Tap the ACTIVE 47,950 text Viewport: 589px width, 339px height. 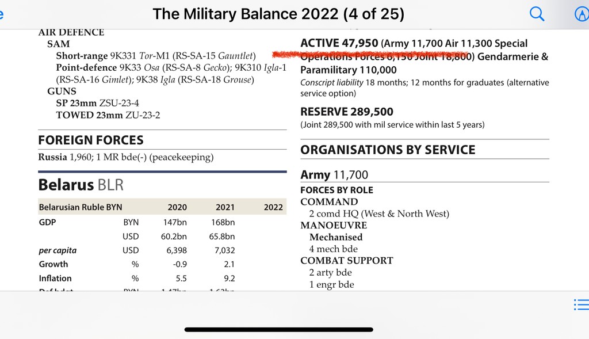coord(339,43)
